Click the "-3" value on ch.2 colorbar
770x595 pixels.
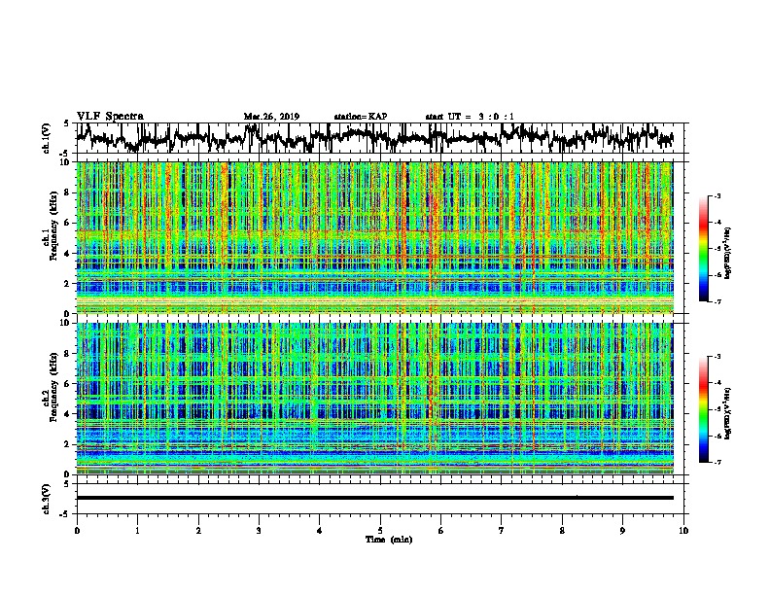tap(717, 357)
